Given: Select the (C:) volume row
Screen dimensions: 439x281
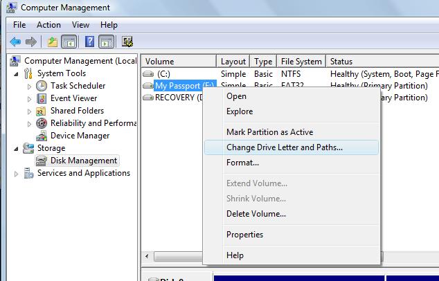Looking at the screenshot, I should pos(290,74).
